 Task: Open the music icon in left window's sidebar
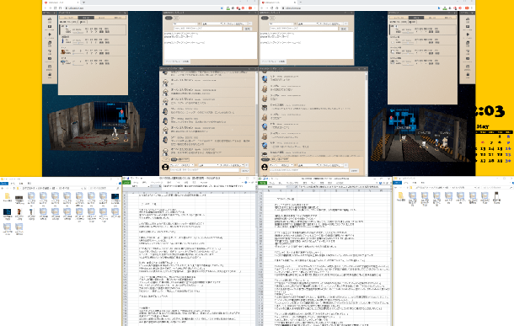coord(50,51)
